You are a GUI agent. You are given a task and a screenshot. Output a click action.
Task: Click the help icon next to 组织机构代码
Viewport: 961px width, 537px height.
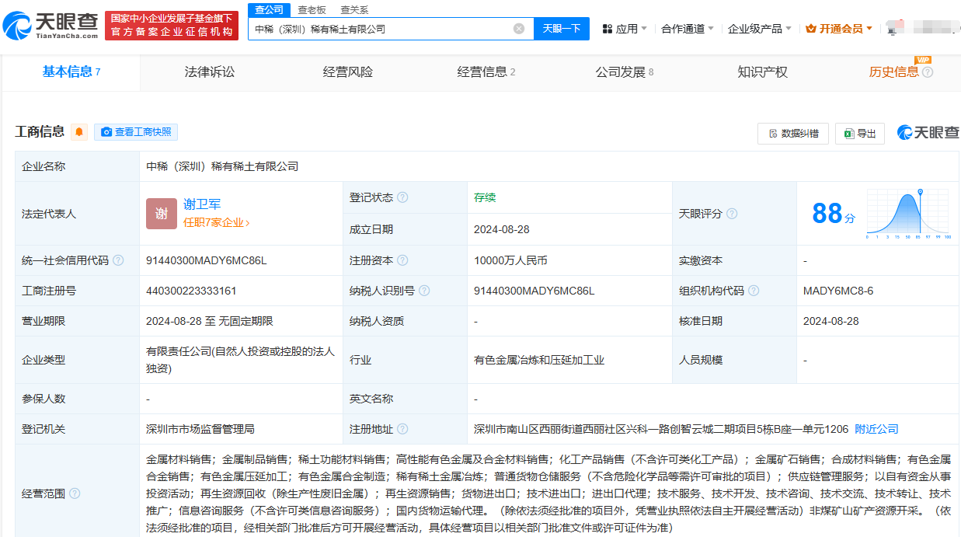pos(754,291)
